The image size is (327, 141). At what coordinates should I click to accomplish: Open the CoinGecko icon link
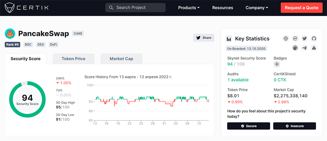295,48
